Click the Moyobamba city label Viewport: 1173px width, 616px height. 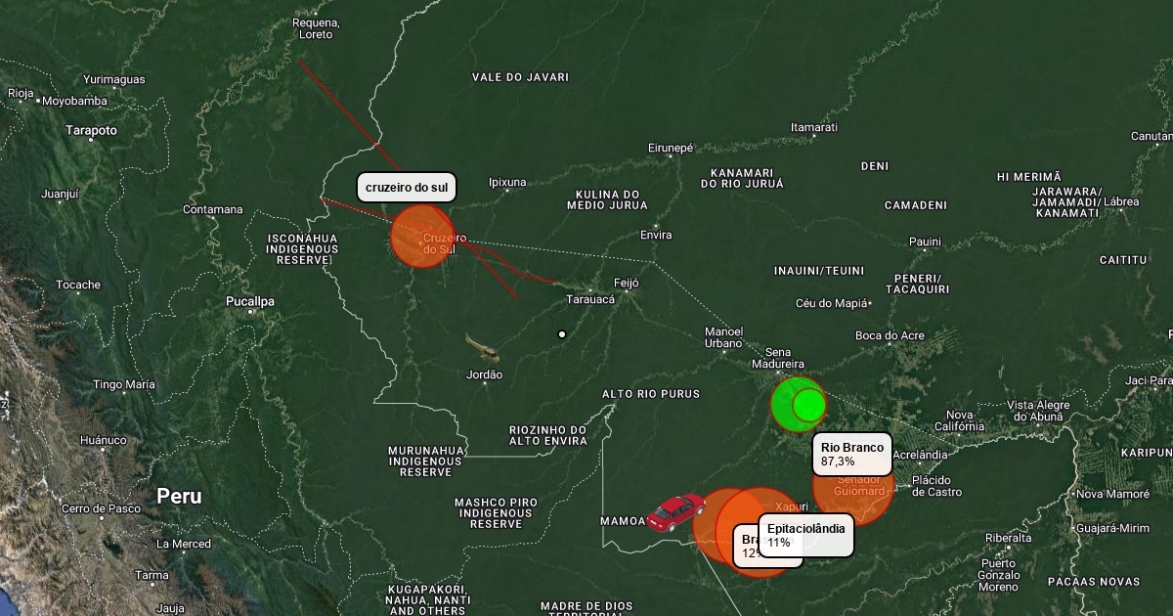click(74, 101)
